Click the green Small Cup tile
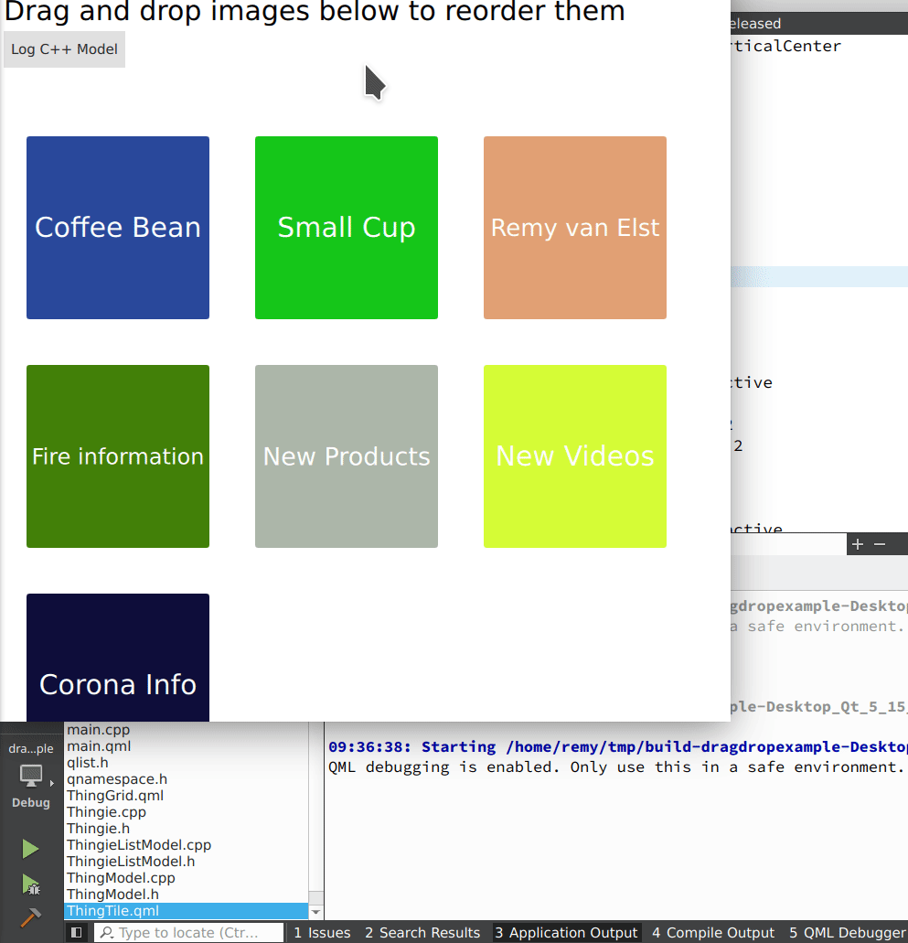This screenshot has width=908, height=943. (x=347, y=228)
